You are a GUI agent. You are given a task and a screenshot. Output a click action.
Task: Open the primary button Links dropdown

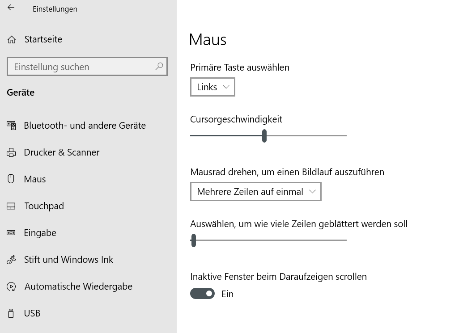(x=212, y=87)
